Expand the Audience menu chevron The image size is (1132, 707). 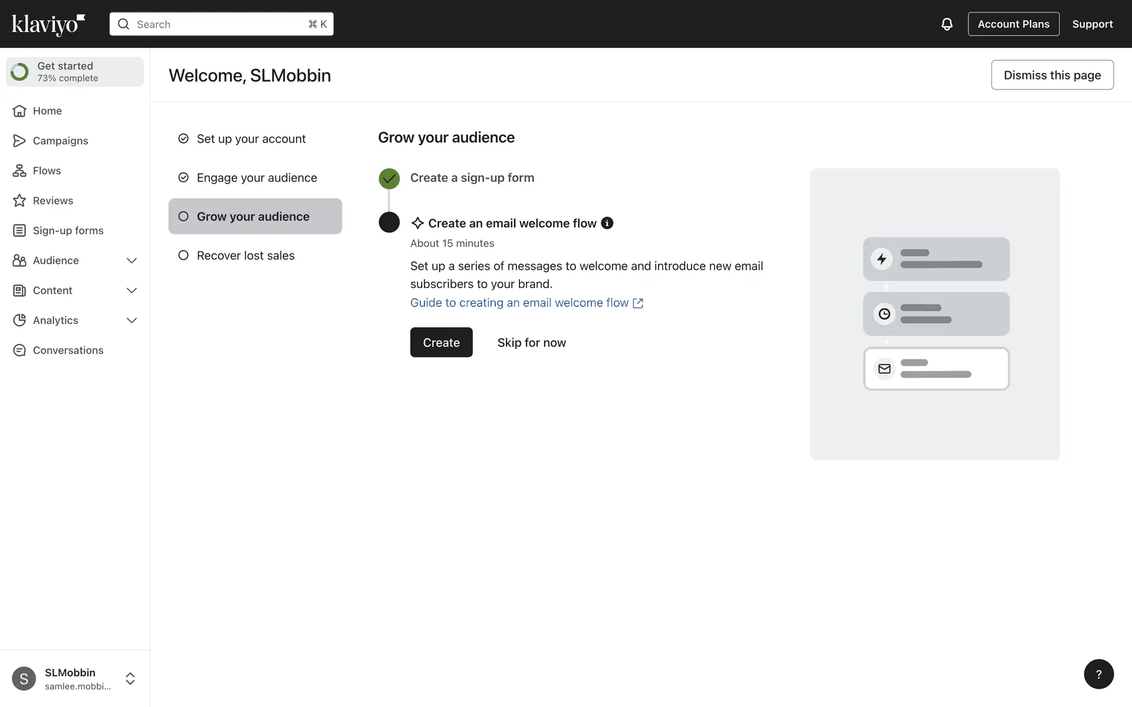click(x=131, y=260)
